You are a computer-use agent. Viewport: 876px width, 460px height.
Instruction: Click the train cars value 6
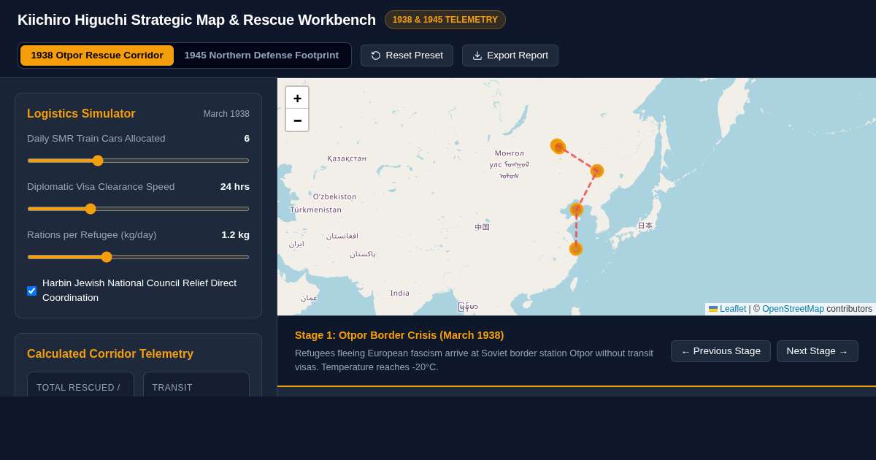pos(247,139)
